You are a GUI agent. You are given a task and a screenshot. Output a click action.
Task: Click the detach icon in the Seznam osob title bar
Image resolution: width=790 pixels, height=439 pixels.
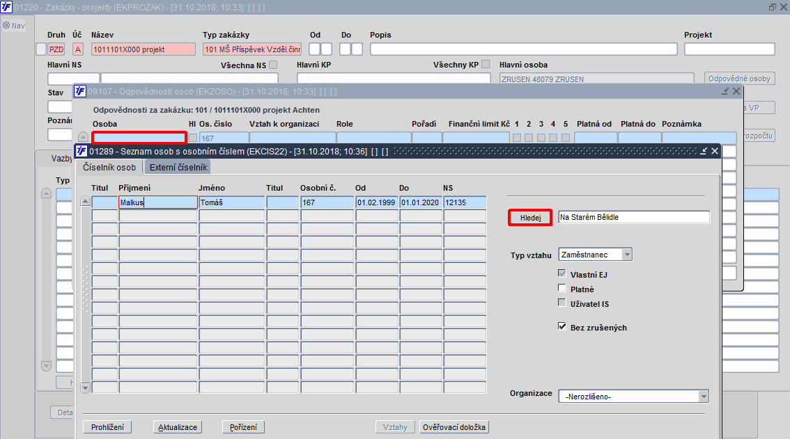(704, 151)
